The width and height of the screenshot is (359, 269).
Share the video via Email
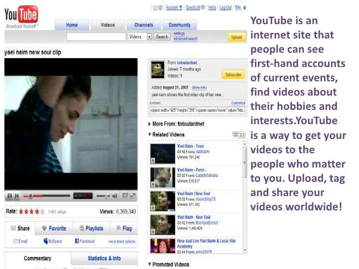click(20, 241)
